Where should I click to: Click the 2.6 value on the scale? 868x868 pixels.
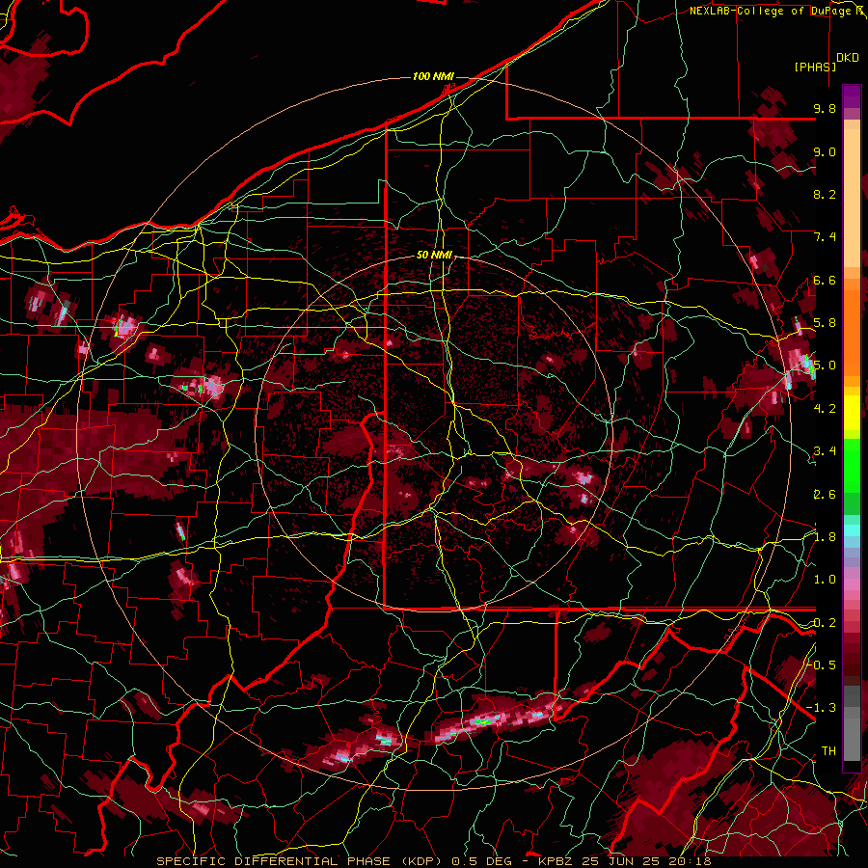[825, 495]
